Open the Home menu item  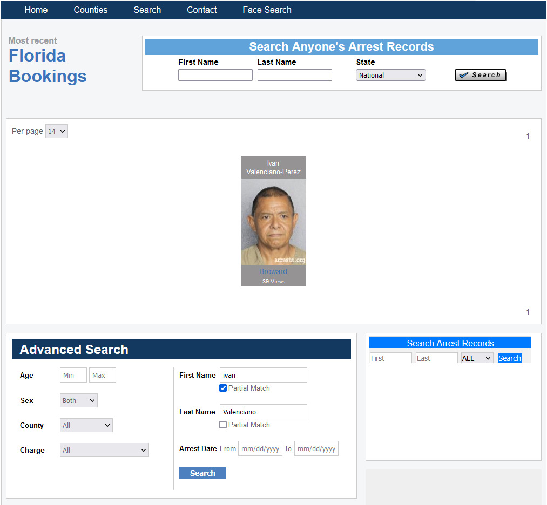pos(36,10)
